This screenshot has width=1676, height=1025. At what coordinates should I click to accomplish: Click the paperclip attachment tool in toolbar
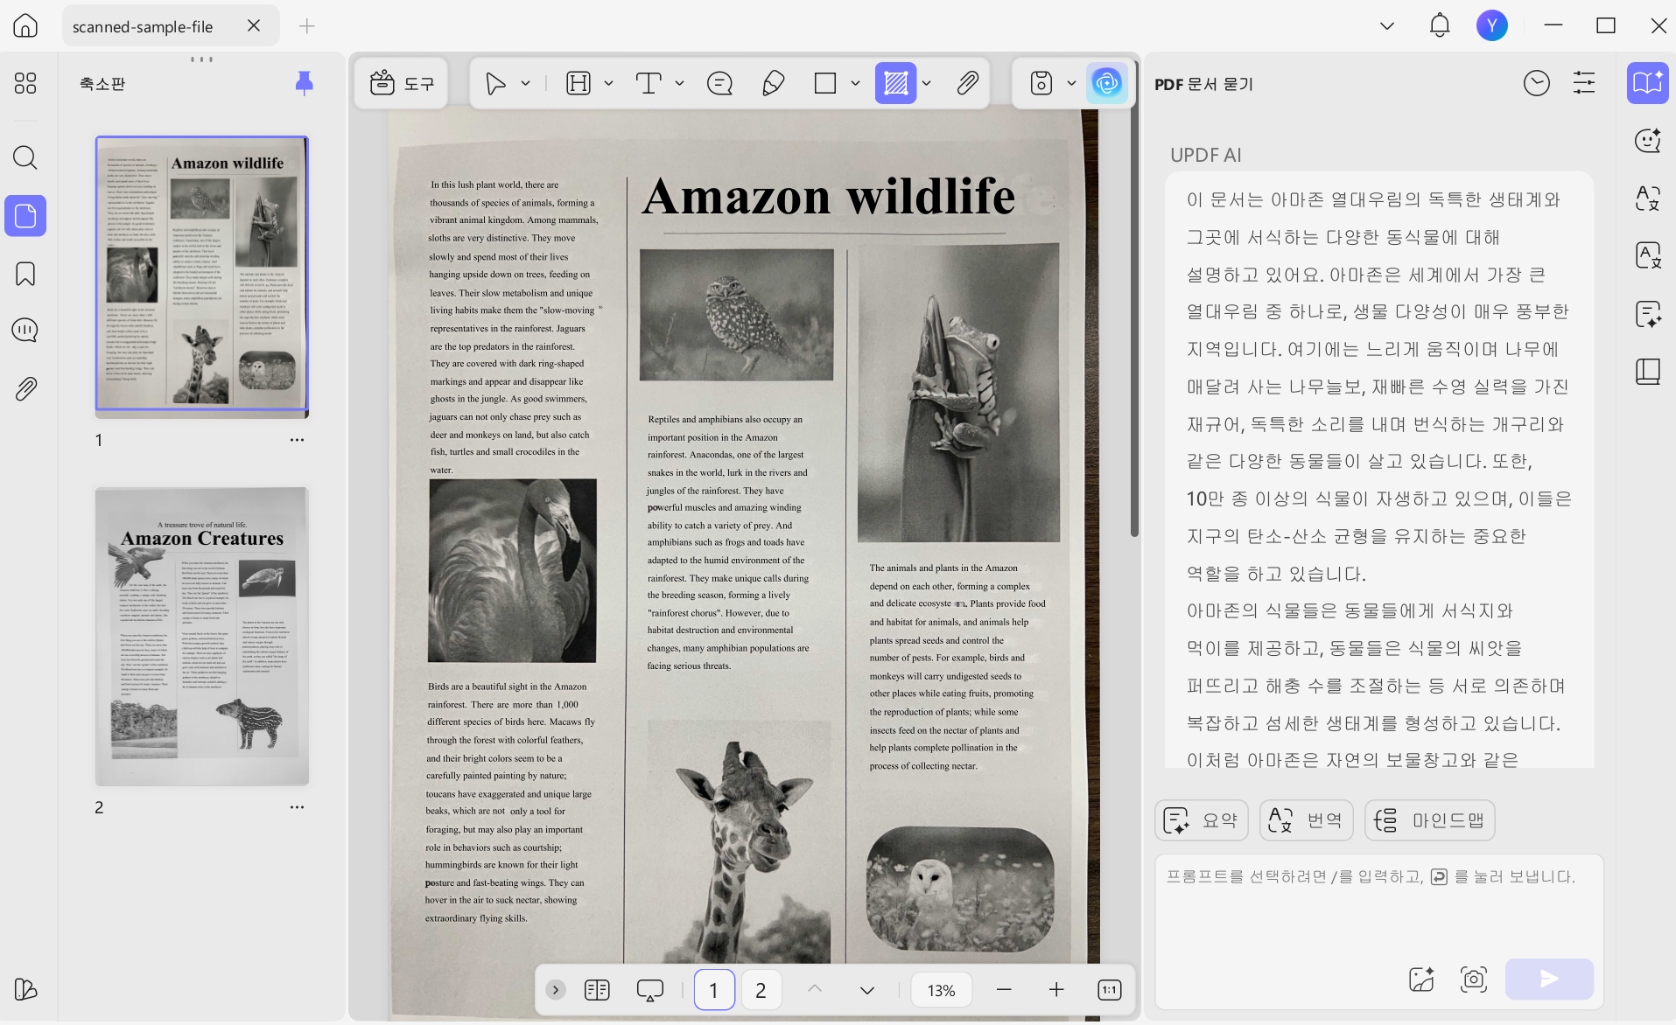967,83
